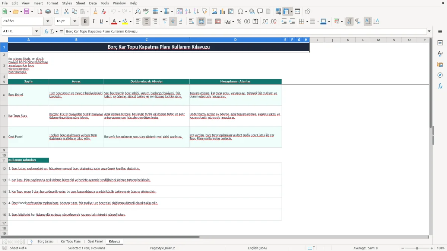
Task: Sort ascending
Action: (x=188, y=12)
